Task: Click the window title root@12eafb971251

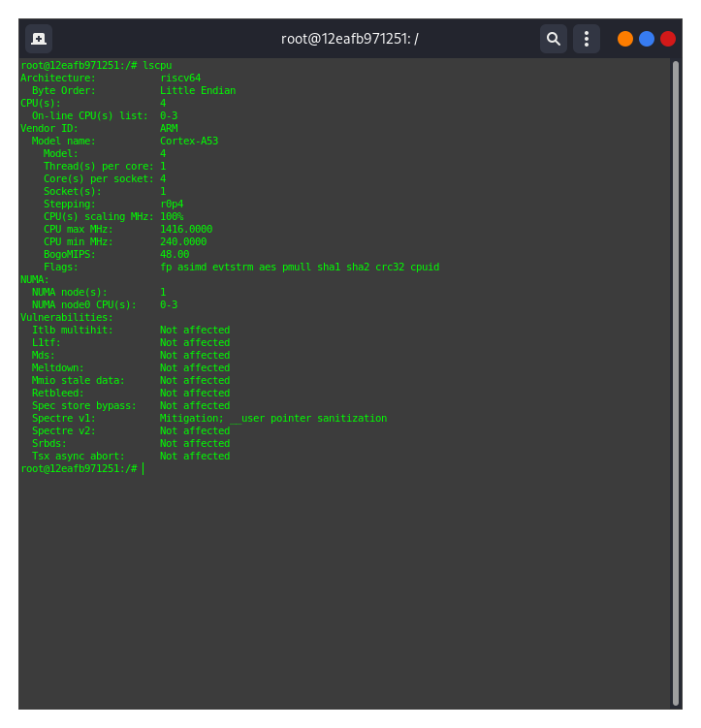Action: point(349,39)
